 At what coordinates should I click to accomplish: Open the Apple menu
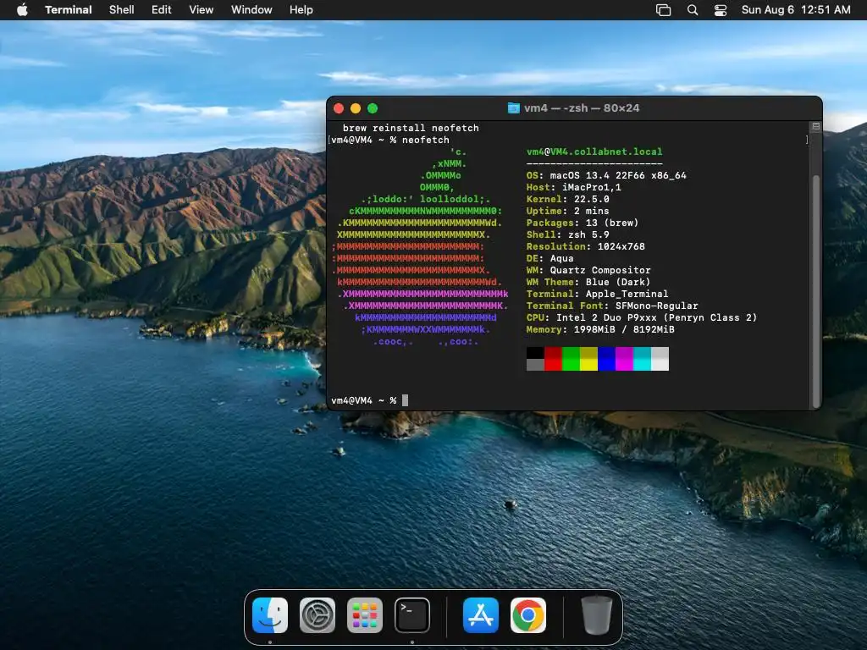(x=22, y=9)
